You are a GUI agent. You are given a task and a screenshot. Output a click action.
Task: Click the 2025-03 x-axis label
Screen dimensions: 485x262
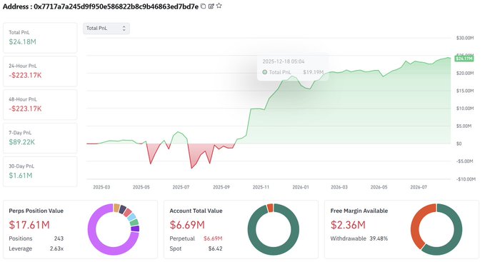click(x=101, y=187)
